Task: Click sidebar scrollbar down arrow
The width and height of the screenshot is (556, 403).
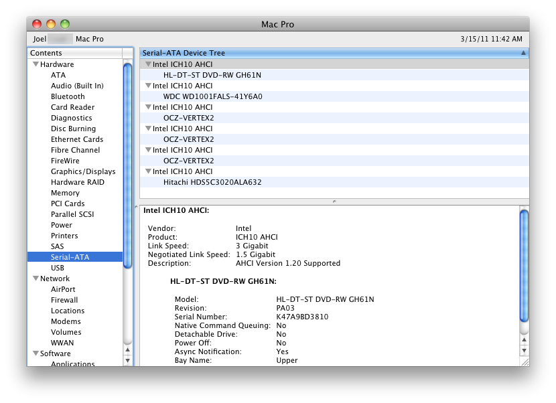Action: tap(128, 360)
